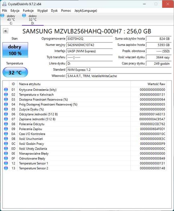Click status orb of attribute 06 row
The image size is (174, 211).
(6, 114)
